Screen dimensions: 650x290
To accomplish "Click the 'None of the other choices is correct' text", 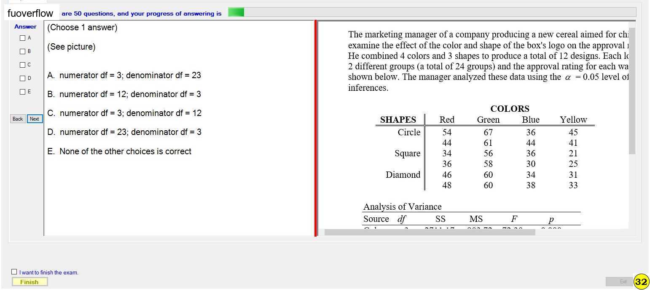I will 125,151.
